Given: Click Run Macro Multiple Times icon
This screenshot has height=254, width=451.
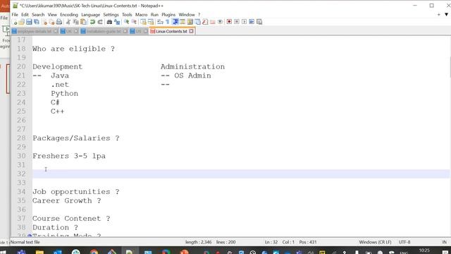Looking at the screenshot, I should tap(252, 22).
